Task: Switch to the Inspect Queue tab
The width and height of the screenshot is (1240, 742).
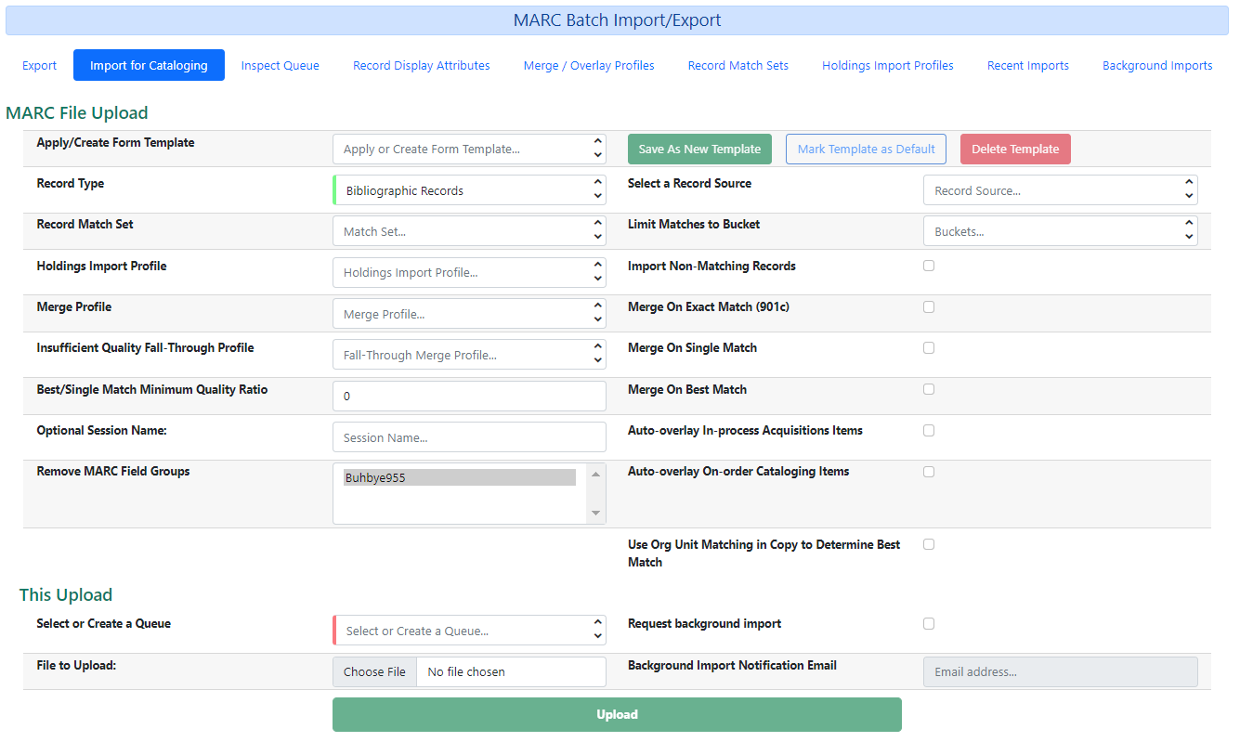Action: 280,65
